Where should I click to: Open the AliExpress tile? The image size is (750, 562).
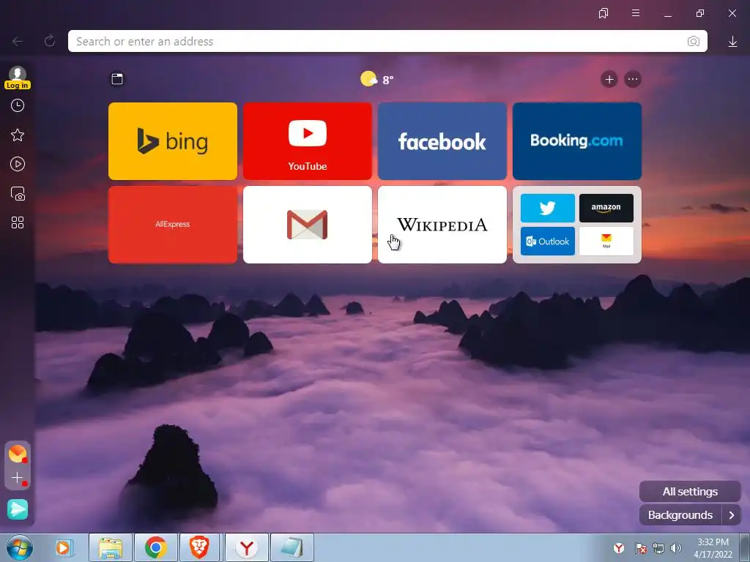173,225
